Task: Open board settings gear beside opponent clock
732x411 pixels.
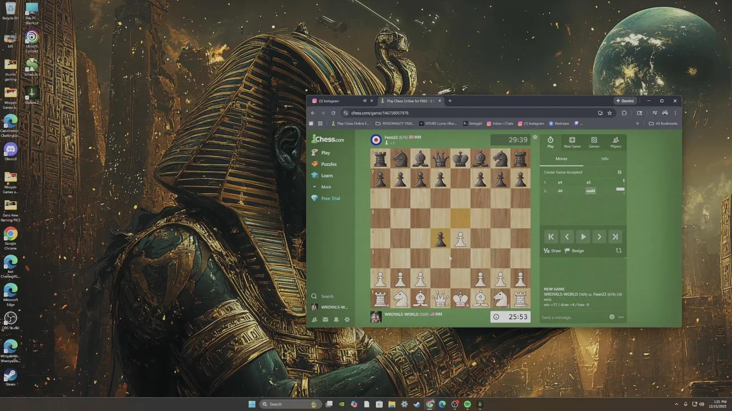Action: point(535,137)
